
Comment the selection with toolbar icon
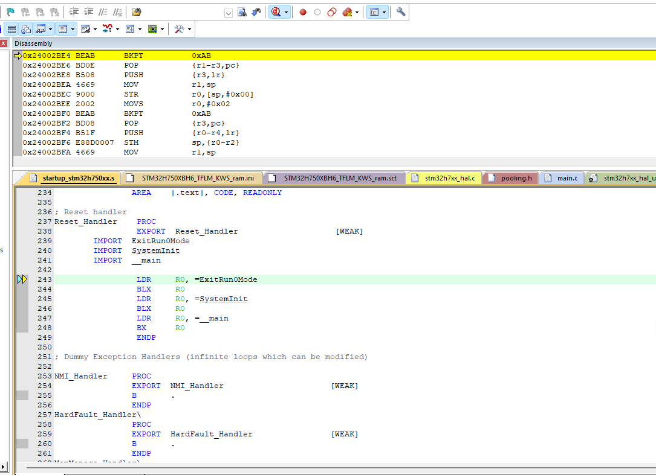(103, 12)
